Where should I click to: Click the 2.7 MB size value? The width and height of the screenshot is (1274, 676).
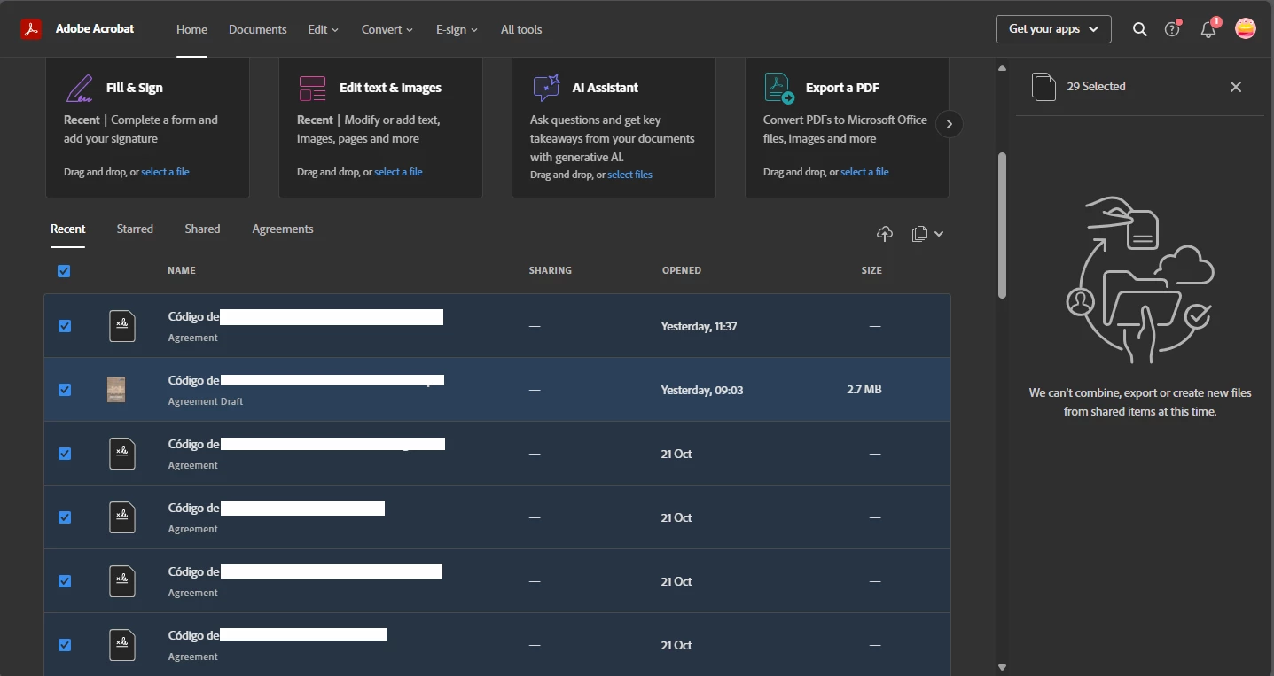click(x=864, y=389)
